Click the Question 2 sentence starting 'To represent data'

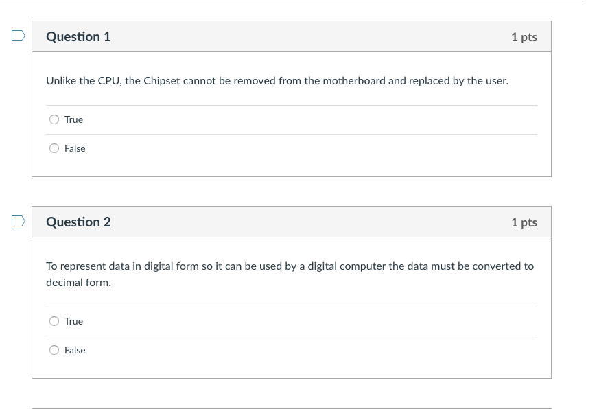pos(289,266)
